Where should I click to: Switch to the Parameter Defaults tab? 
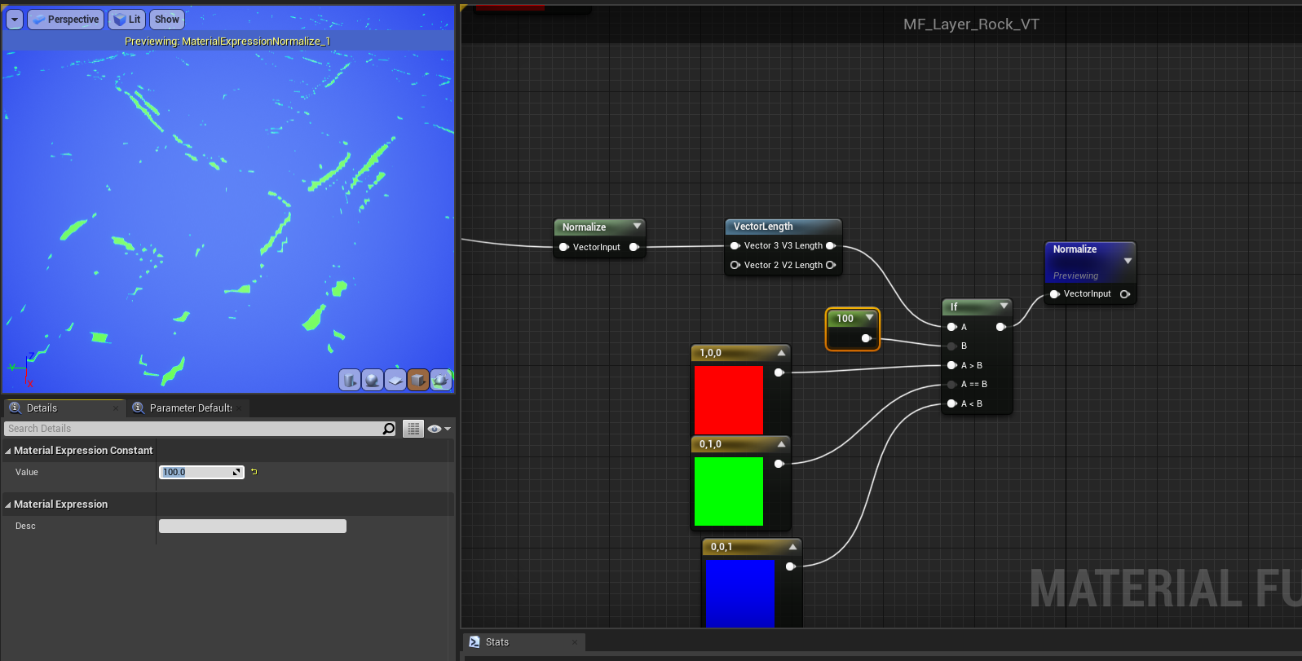pyautogui.click(x=190, y=408)
